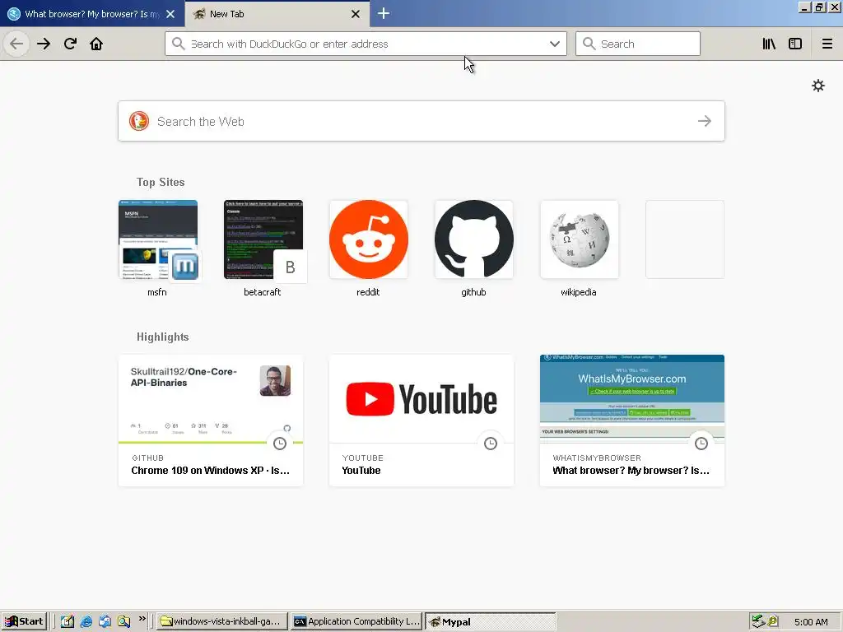Open the msfn top site
843x632 pixels.
point(157,249)
